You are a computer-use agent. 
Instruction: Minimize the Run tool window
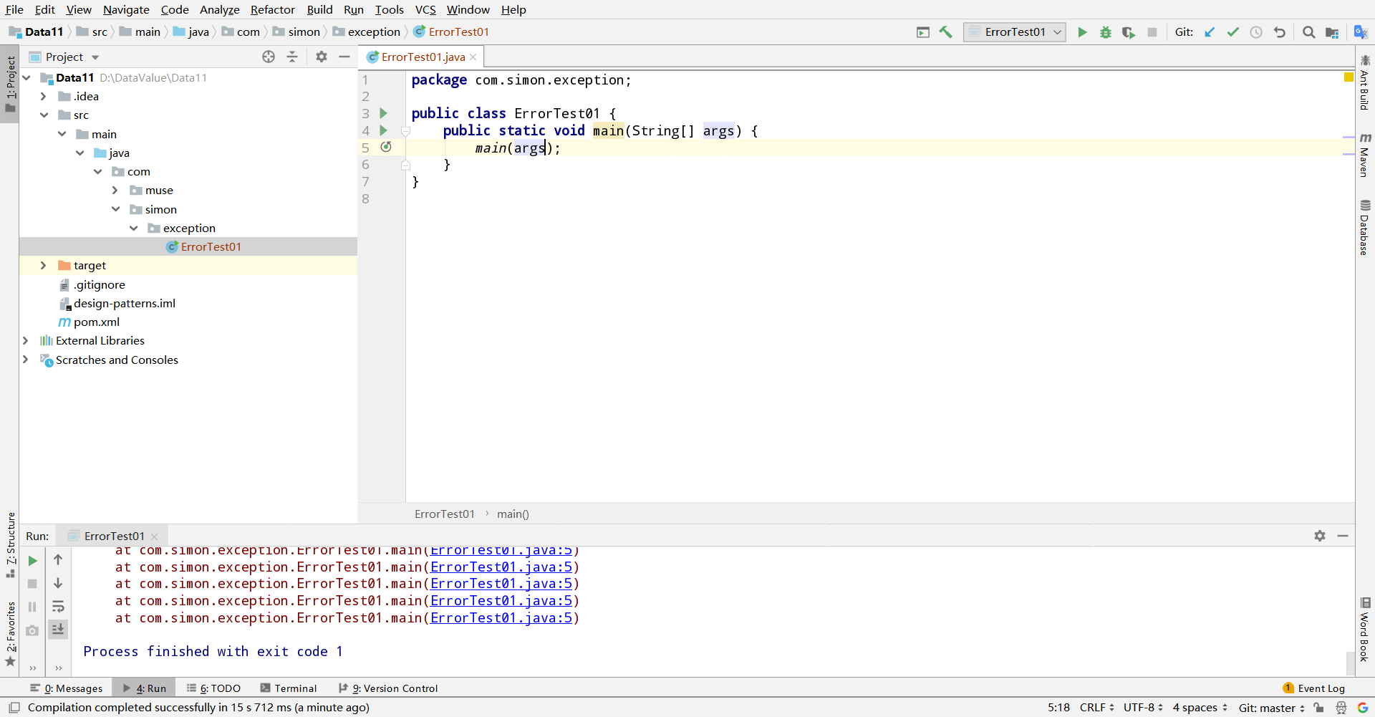1343,536
